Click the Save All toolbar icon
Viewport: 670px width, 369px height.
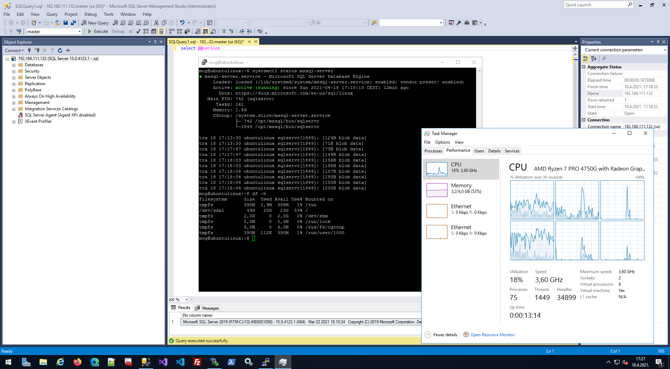pos(73,23)
